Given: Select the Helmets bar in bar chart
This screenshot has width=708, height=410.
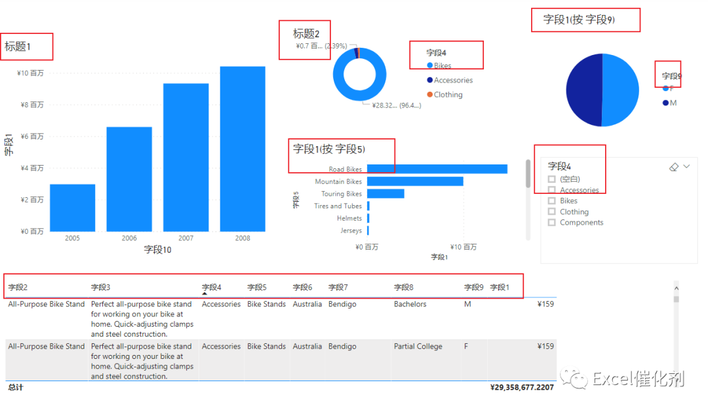Looking at the screenshot, I should pos(368,218).
